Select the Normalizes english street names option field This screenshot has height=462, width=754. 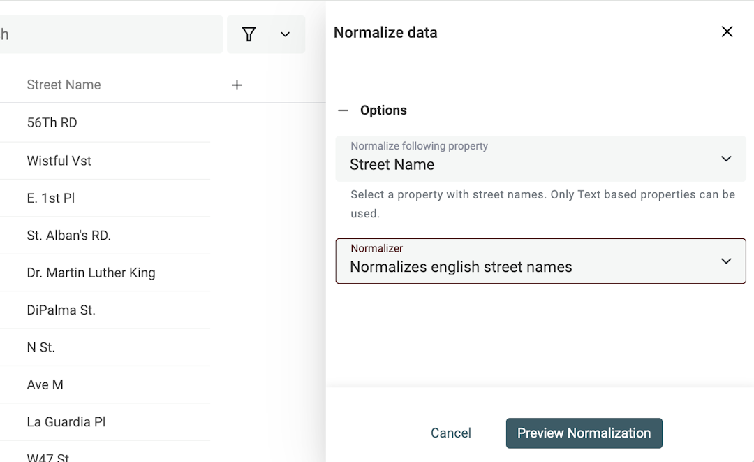[x=541, y=261]
